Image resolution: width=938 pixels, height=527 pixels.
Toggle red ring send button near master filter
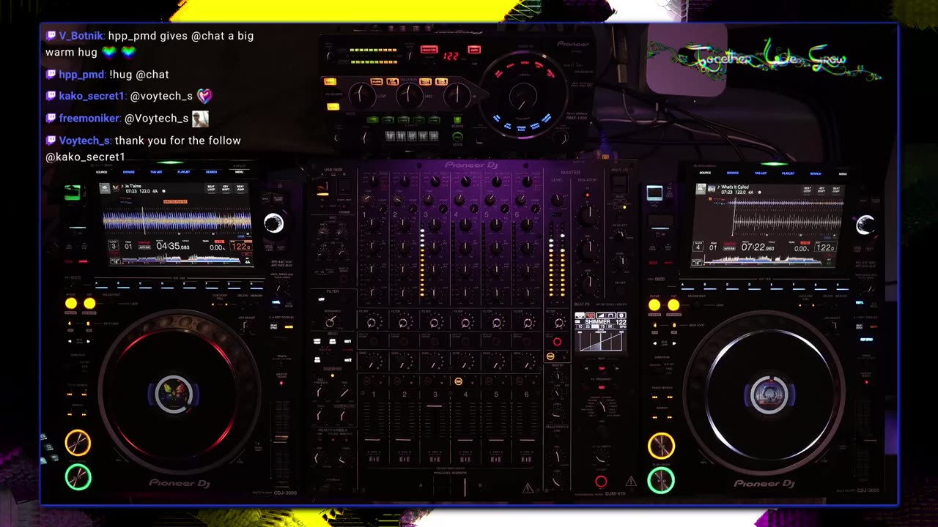tap(557, 342)
